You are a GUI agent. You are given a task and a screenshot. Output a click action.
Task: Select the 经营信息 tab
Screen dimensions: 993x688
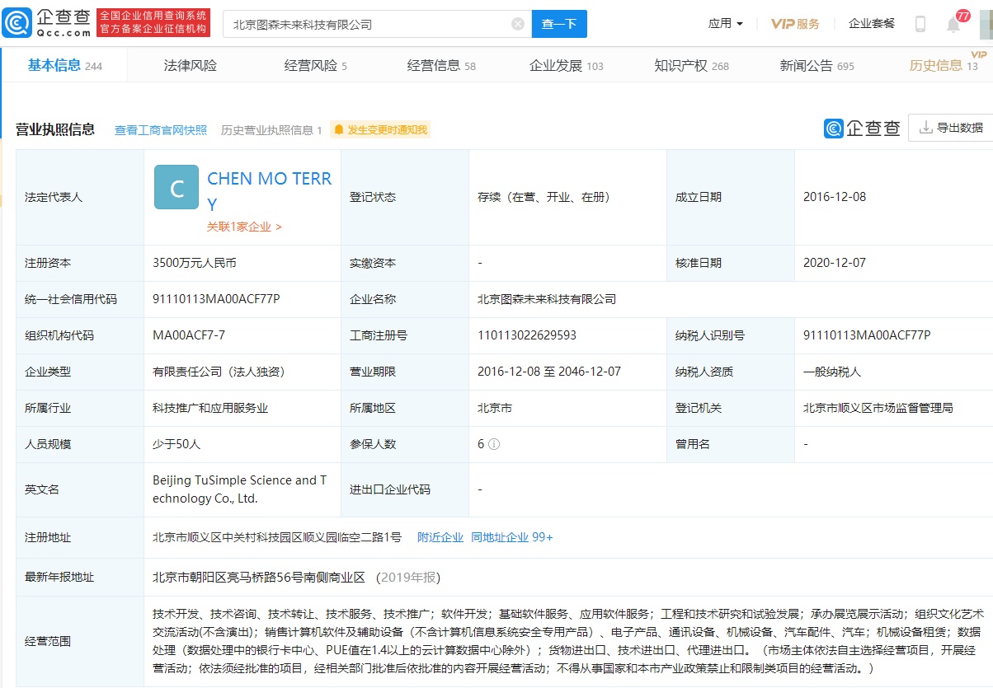(x=441, y=66)
